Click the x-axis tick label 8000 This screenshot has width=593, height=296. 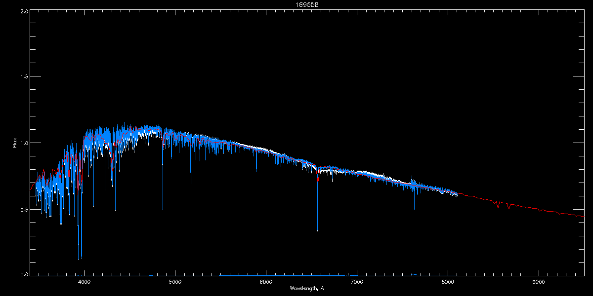tap(448, 282)
